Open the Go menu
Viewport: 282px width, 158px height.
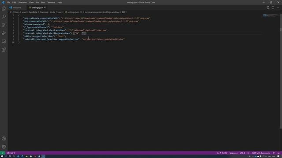(x=37, y=3)
